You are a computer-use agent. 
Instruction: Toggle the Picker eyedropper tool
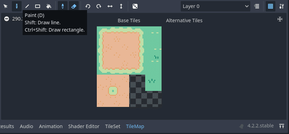pyautogui.click(x=62, y=6)
